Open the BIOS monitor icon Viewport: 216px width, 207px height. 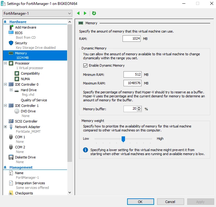(x=11, y=33)
